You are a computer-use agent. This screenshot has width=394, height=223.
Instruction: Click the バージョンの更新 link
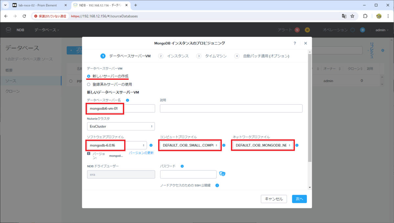pyautogui.click(x=141, y=153)
